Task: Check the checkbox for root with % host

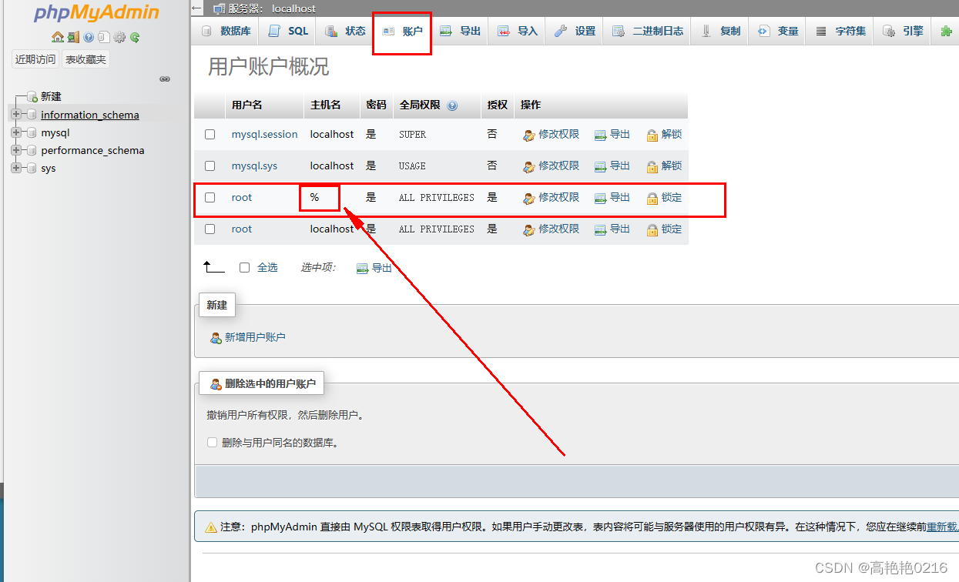Action: [x=210, y=197]
